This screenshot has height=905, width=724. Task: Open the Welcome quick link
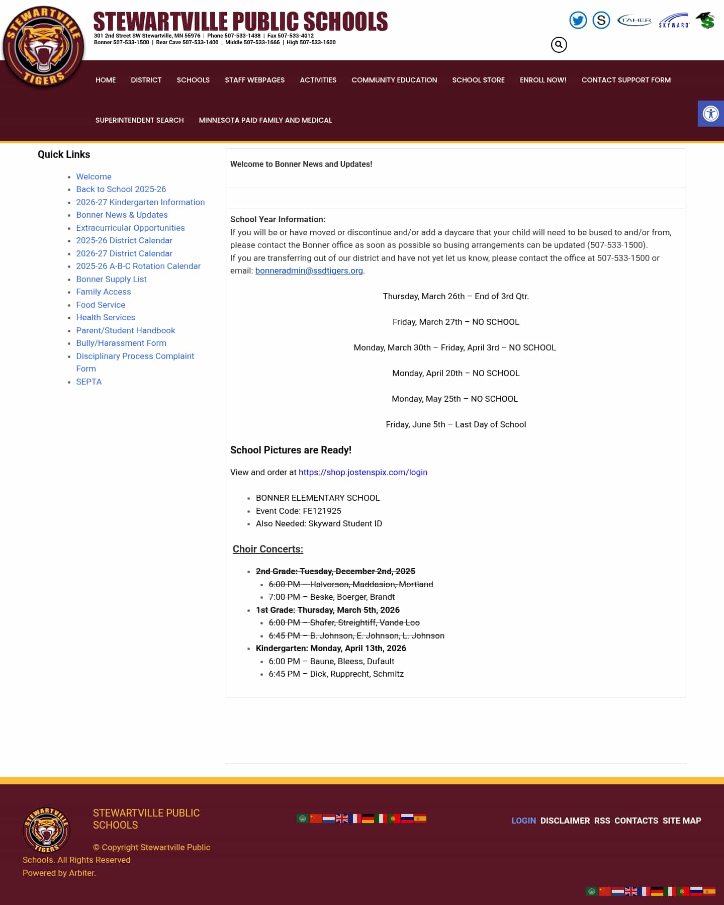point(94,176)
